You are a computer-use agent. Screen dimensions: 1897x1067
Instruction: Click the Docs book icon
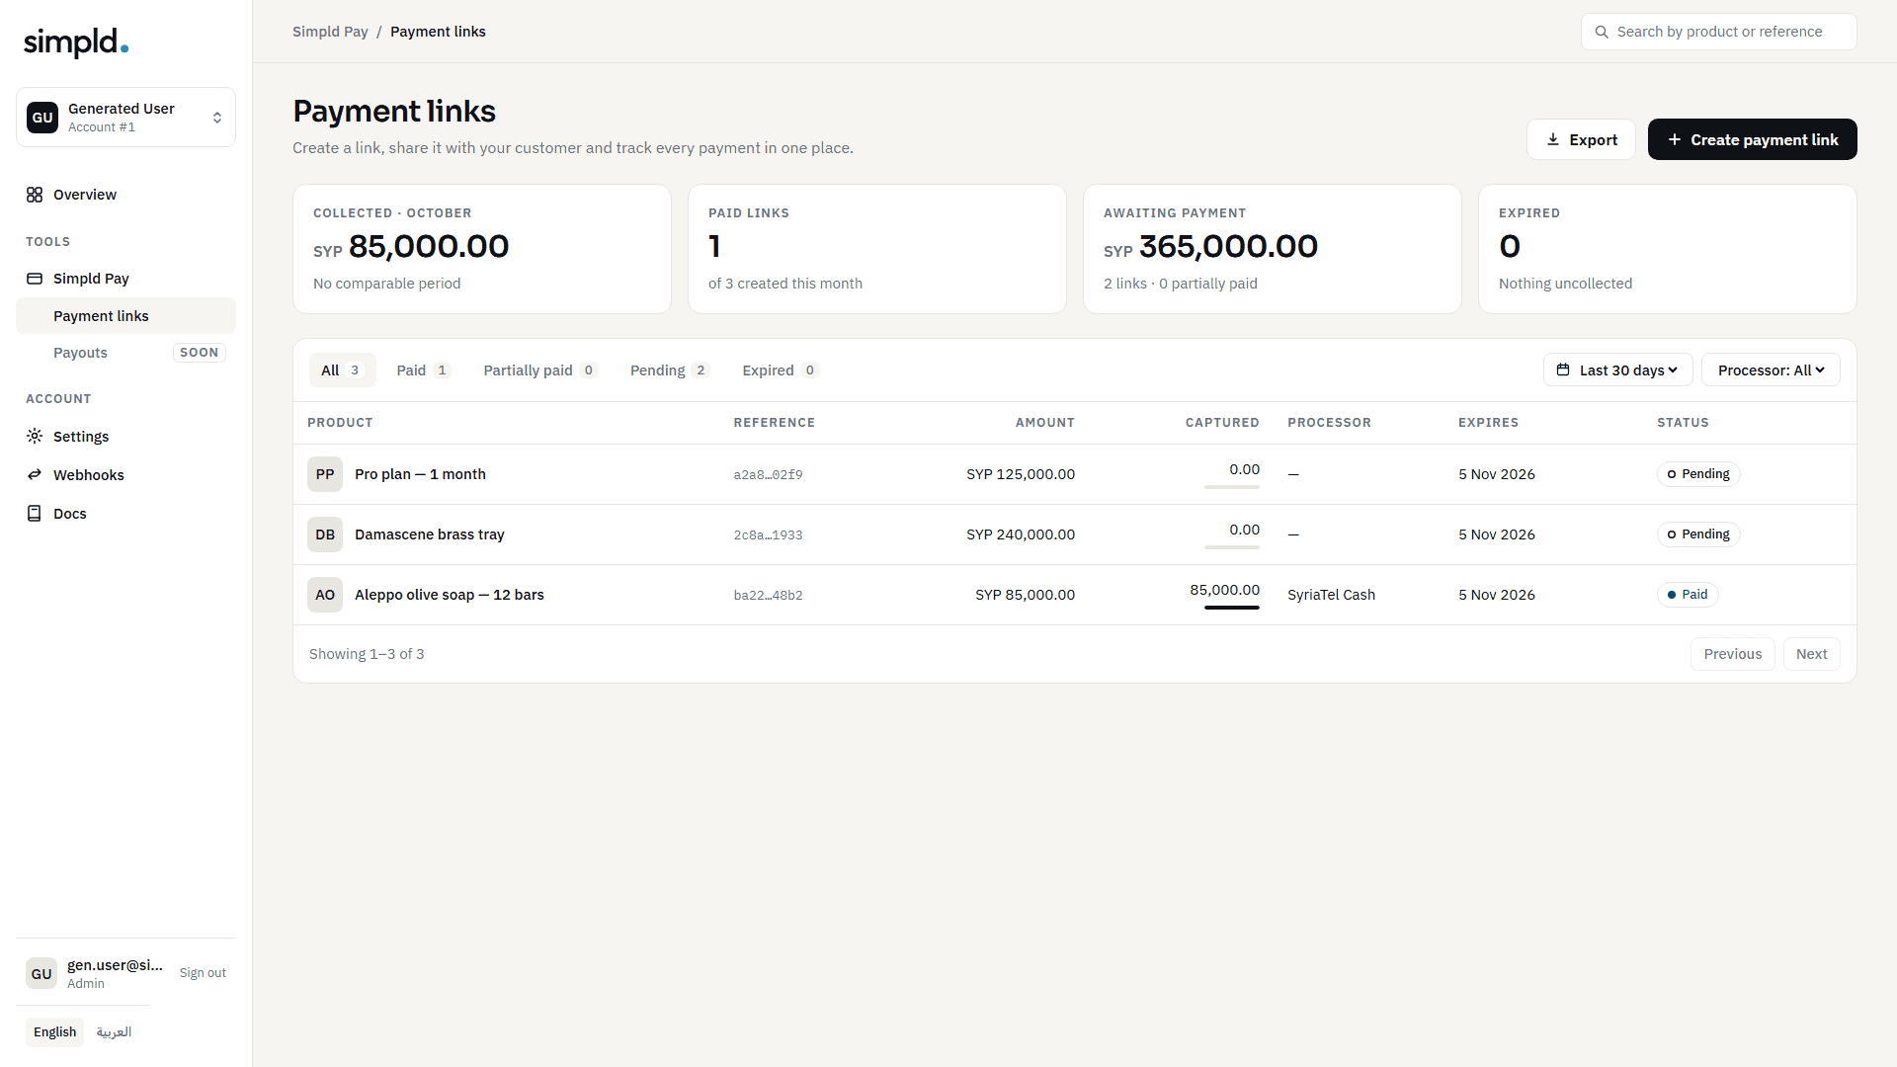[x=35, y=514]
